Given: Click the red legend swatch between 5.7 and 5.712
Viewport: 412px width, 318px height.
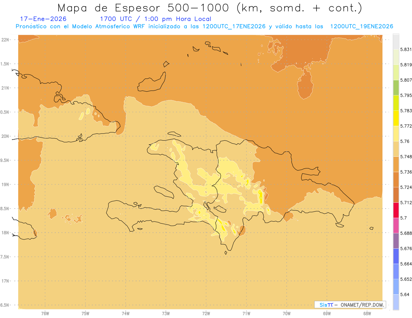Looking at the screenshot, I should pyautogui.click(x=396, y=210).
